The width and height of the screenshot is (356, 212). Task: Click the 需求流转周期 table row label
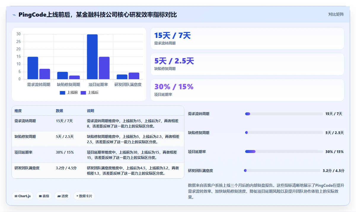[25, 121]
